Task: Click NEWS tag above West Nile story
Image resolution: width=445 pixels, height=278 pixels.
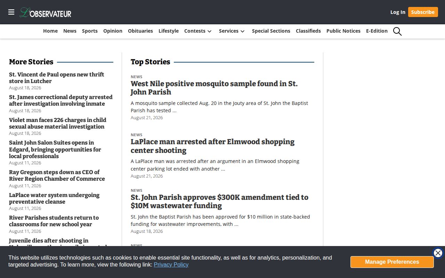Action: click(x=137, y=77)
